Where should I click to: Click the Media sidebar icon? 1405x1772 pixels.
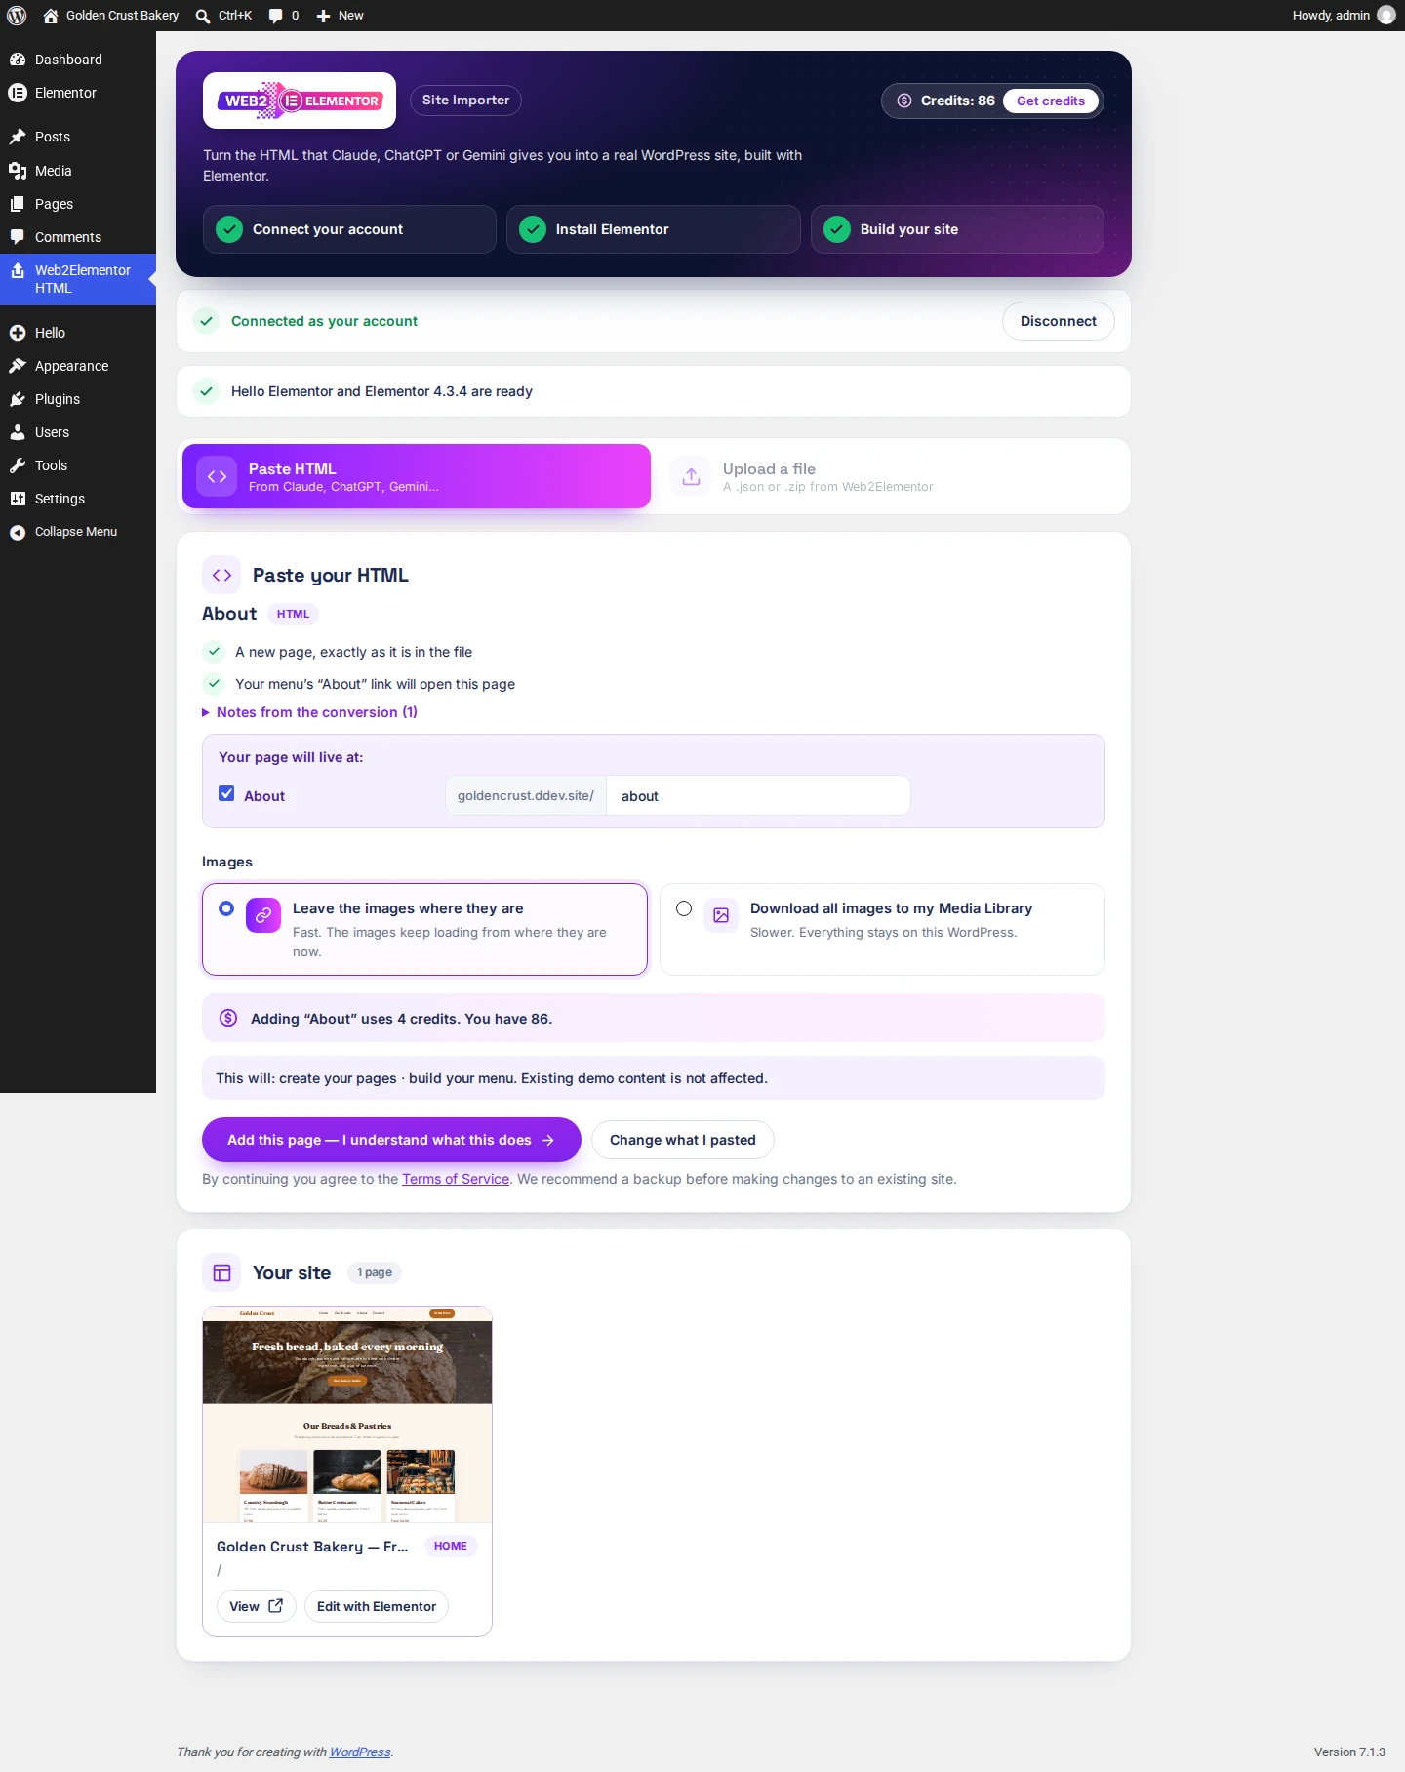click(18, 171)
